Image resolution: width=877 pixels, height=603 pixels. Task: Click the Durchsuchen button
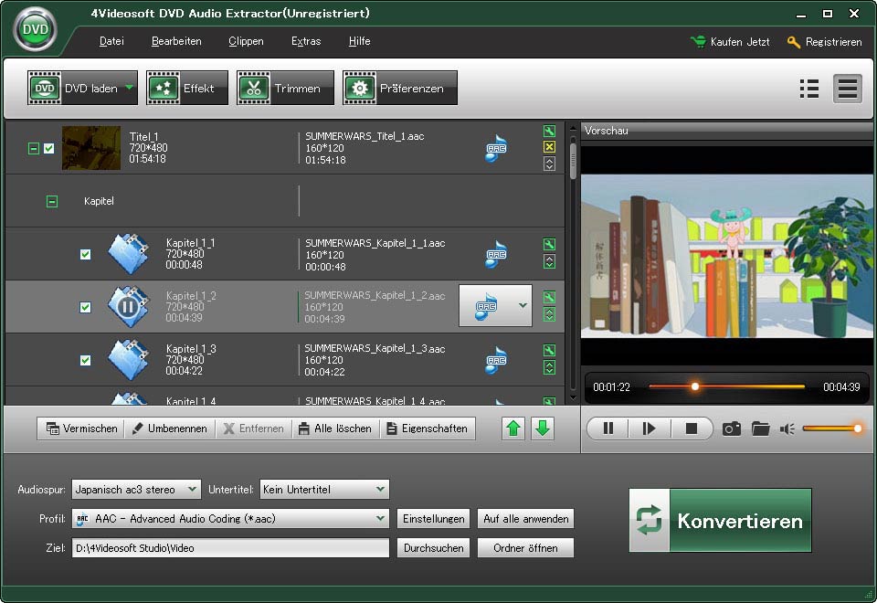coord(433,548)
